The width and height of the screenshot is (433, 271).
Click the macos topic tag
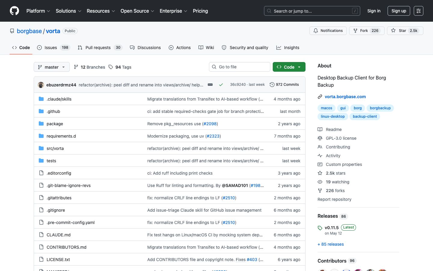click(x=327, y=108)
